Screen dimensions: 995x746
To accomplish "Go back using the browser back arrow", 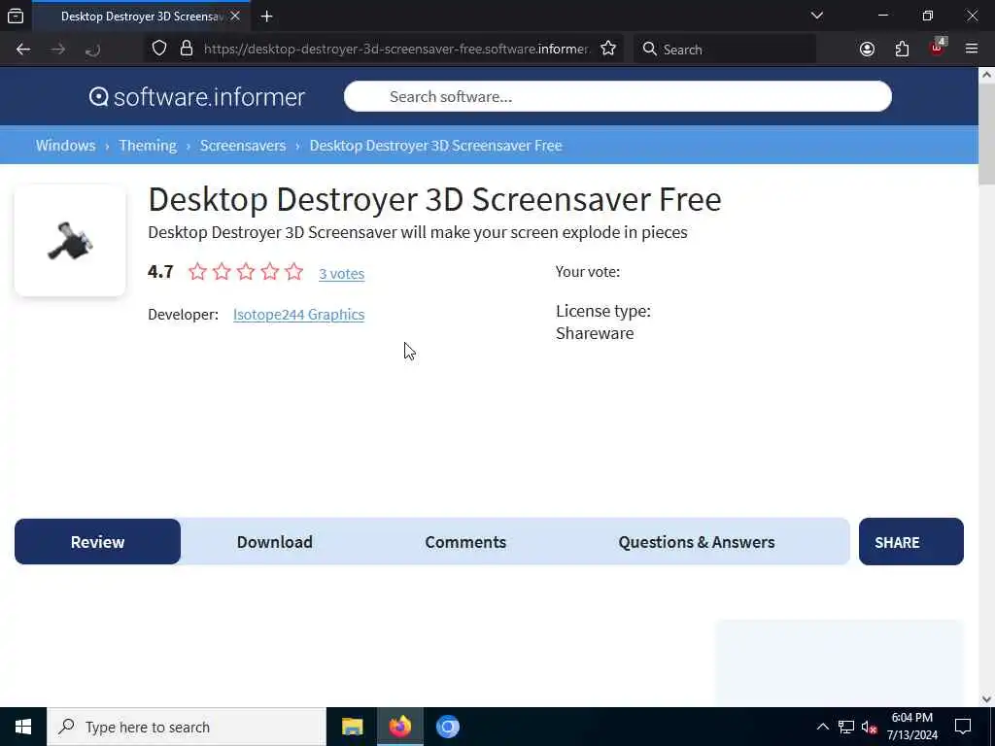I will coord(23,49).
